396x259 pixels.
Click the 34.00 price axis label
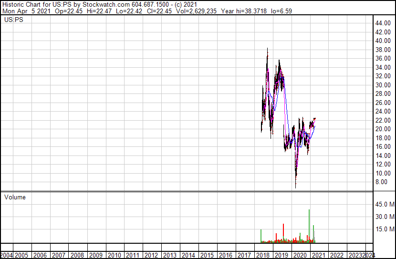pyautogui.click(x=383, y=67)
